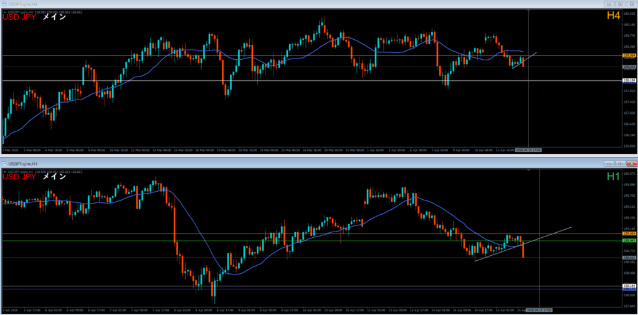Select the green 158.943 price label on H1
638x315 pixels.
(x=629, y=240)
